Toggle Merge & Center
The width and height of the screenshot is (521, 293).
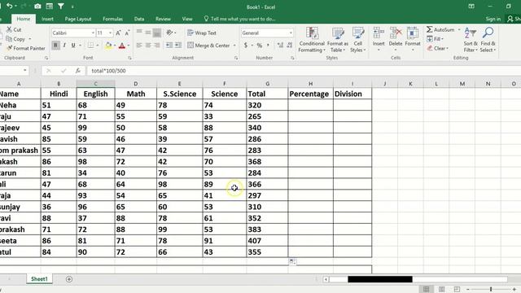208,46
